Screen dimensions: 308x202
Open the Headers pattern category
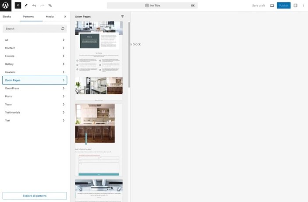click(35, 72)
